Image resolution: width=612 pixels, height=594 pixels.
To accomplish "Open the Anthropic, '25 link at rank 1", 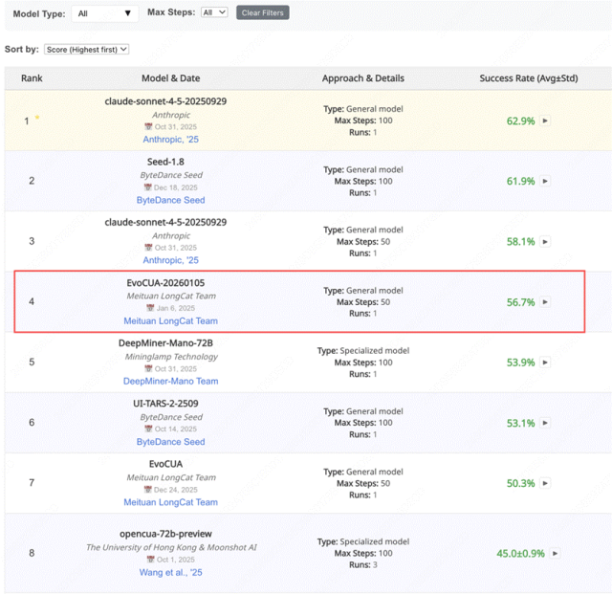I will (x=171, y=140).
